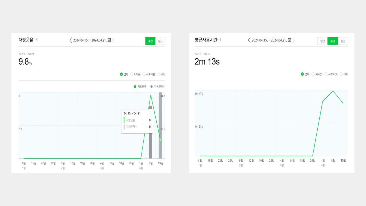Click highlighted green data point on 재방문율 chart

[160, 140]
